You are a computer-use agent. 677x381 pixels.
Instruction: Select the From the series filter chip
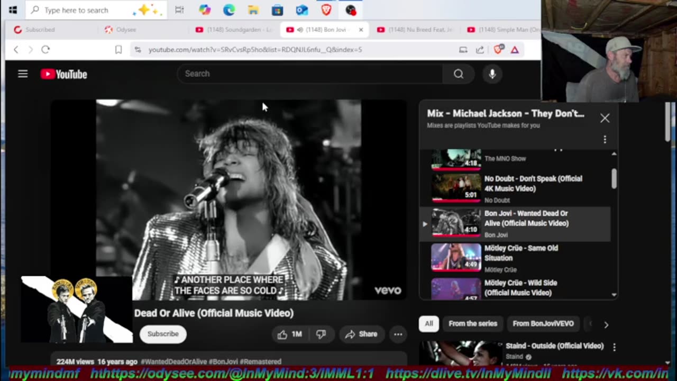tap(473, 323)
